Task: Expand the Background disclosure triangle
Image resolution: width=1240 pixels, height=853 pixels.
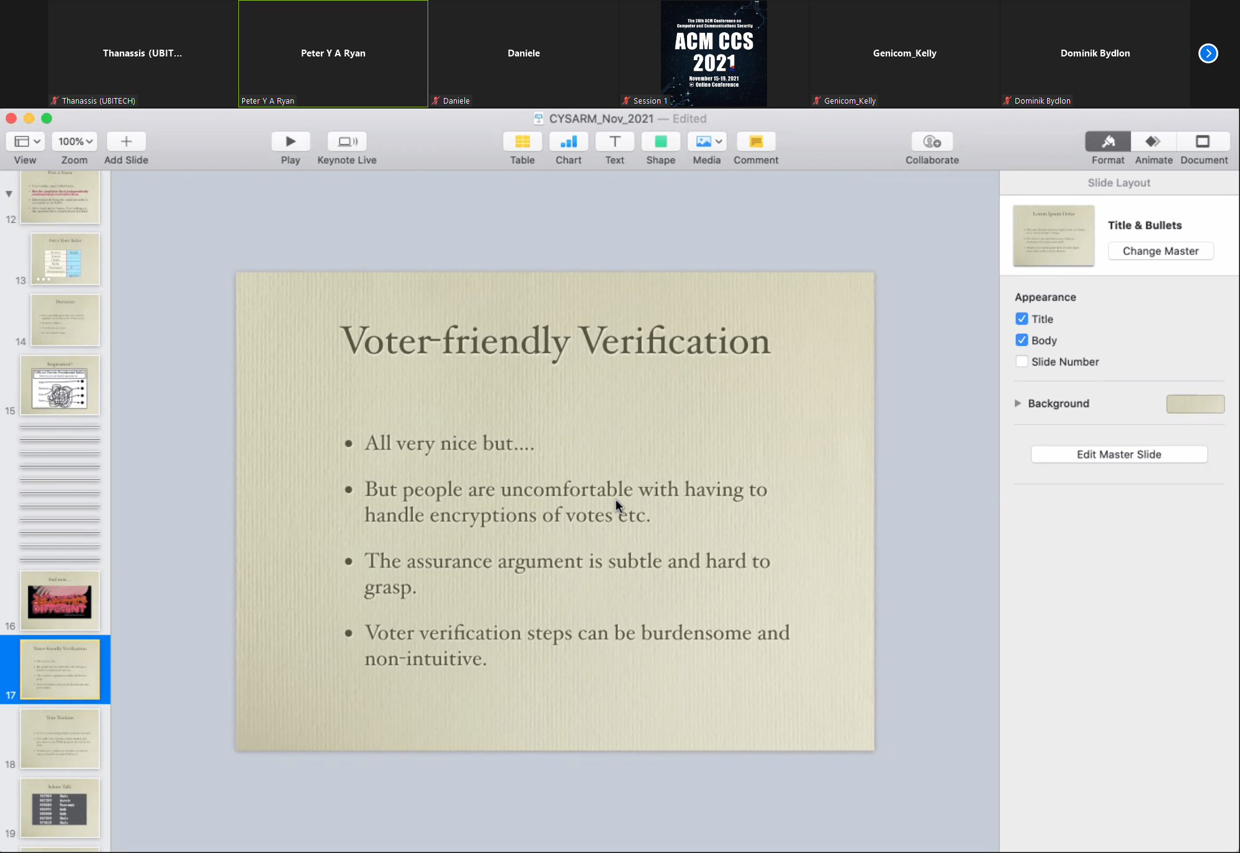Action: [1018, 403]
